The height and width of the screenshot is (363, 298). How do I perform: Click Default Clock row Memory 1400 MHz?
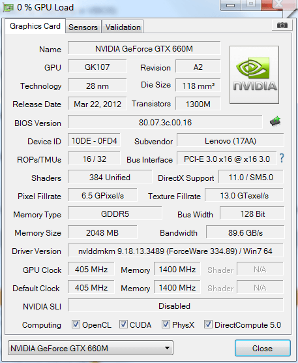[177, 287]
